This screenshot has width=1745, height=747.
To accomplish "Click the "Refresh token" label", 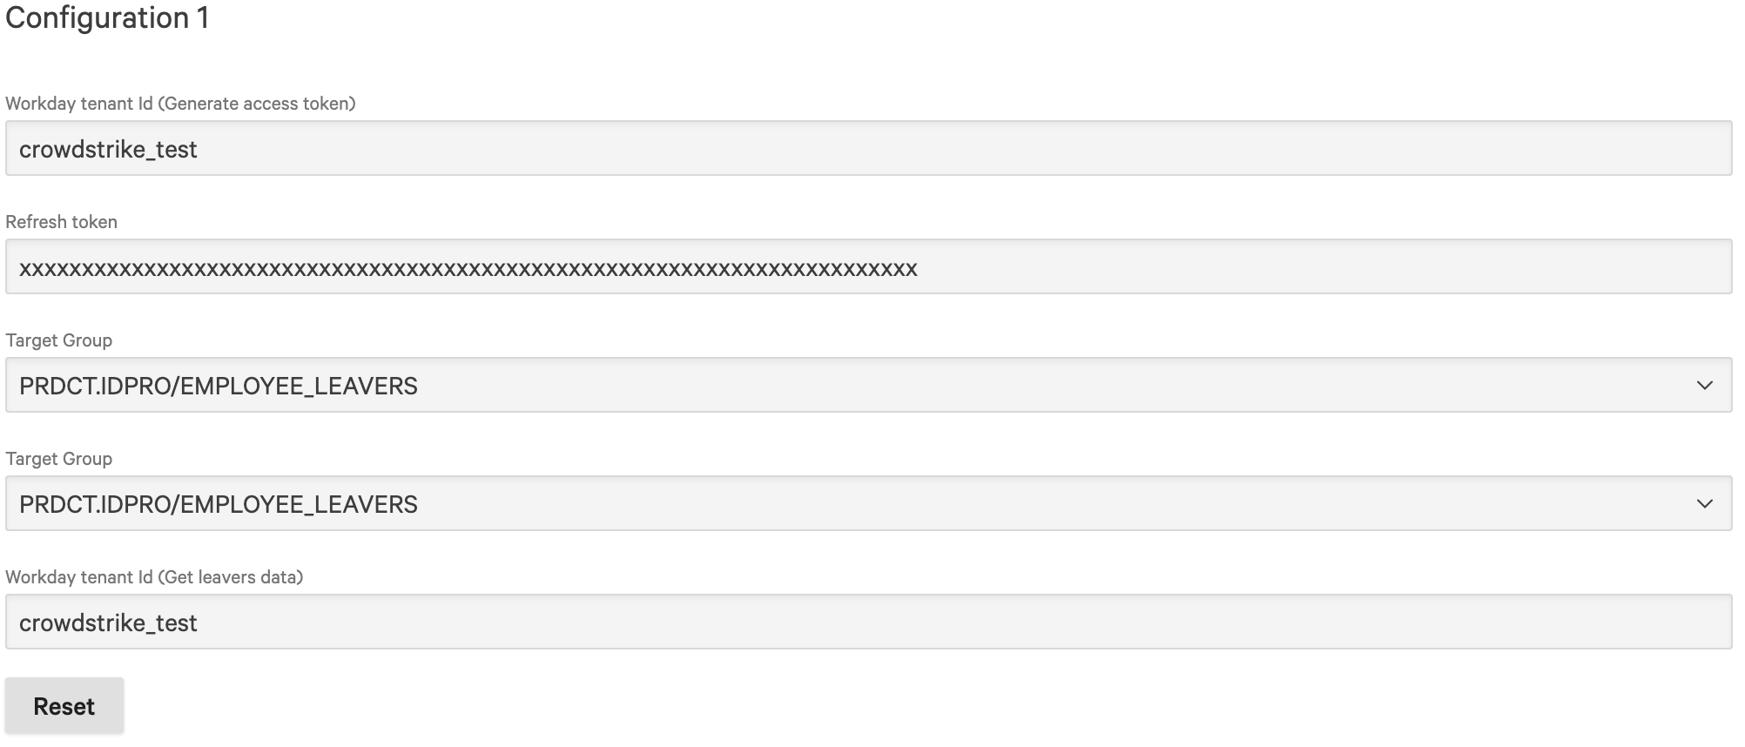I will pyautogui.click(x=61, y=222).
